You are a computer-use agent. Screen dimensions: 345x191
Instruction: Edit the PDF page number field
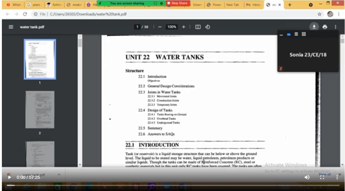click(137, 27)
